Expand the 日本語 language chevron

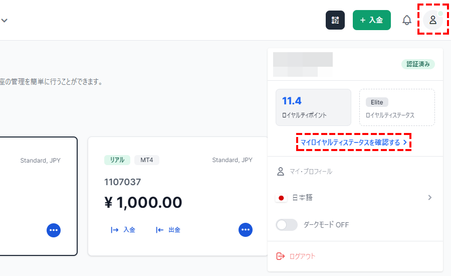430,198
